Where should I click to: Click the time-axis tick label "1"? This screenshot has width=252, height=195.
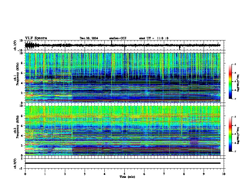(45, 174)
